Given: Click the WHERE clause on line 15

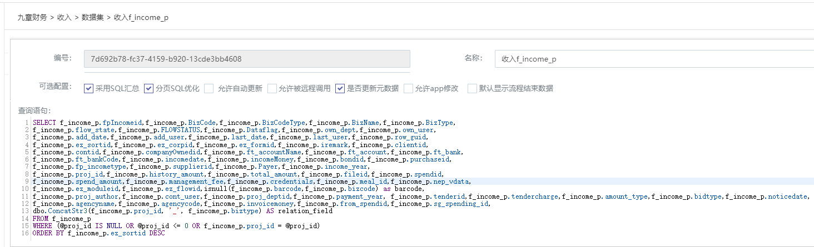Looking at the screenshot, I should [176, 226].
